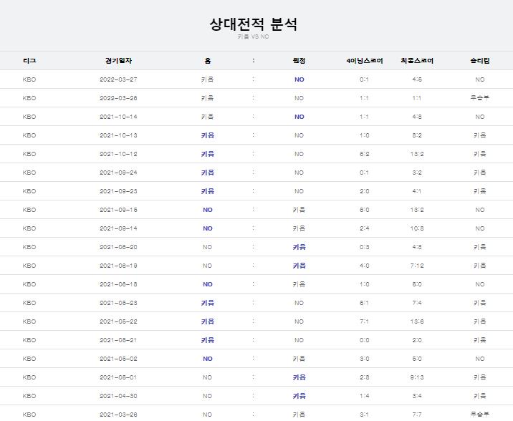Click the final score 7:4
Screen dimensions: 513x421
click(x=417, y=303)
